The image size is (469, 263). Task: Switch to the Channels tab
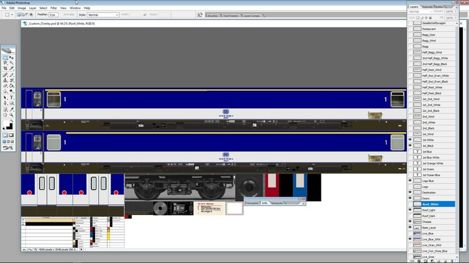click(x=427, y=7)
